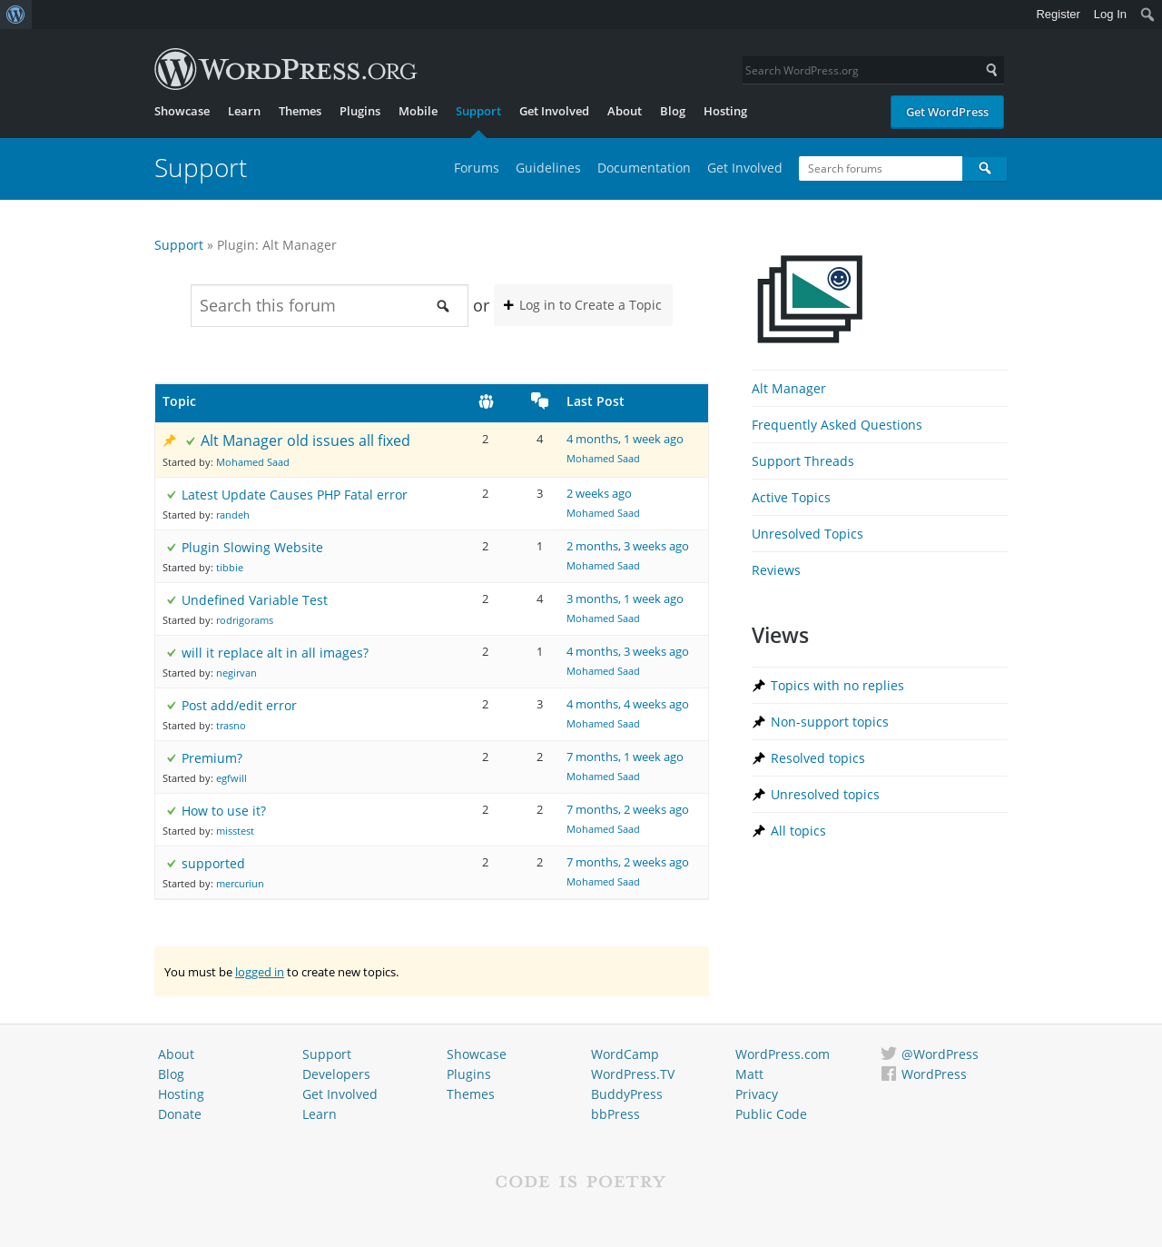Click the logged in link in notice

tap(260, 972)
